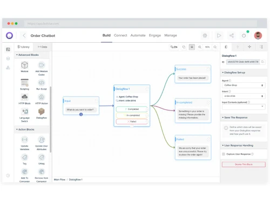Click the Failed outlet in Dialogflow block
Viewport: 270px width, 203px height.
point(132,122)
